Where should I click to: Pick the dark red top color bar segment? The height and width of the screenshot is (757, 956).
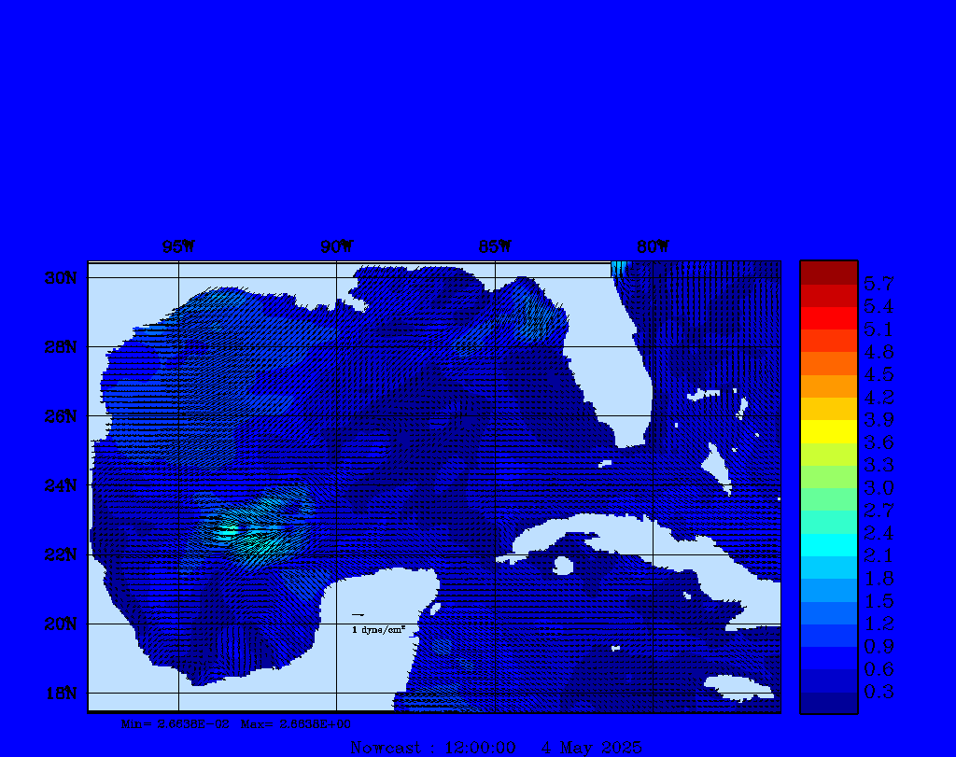829,273
